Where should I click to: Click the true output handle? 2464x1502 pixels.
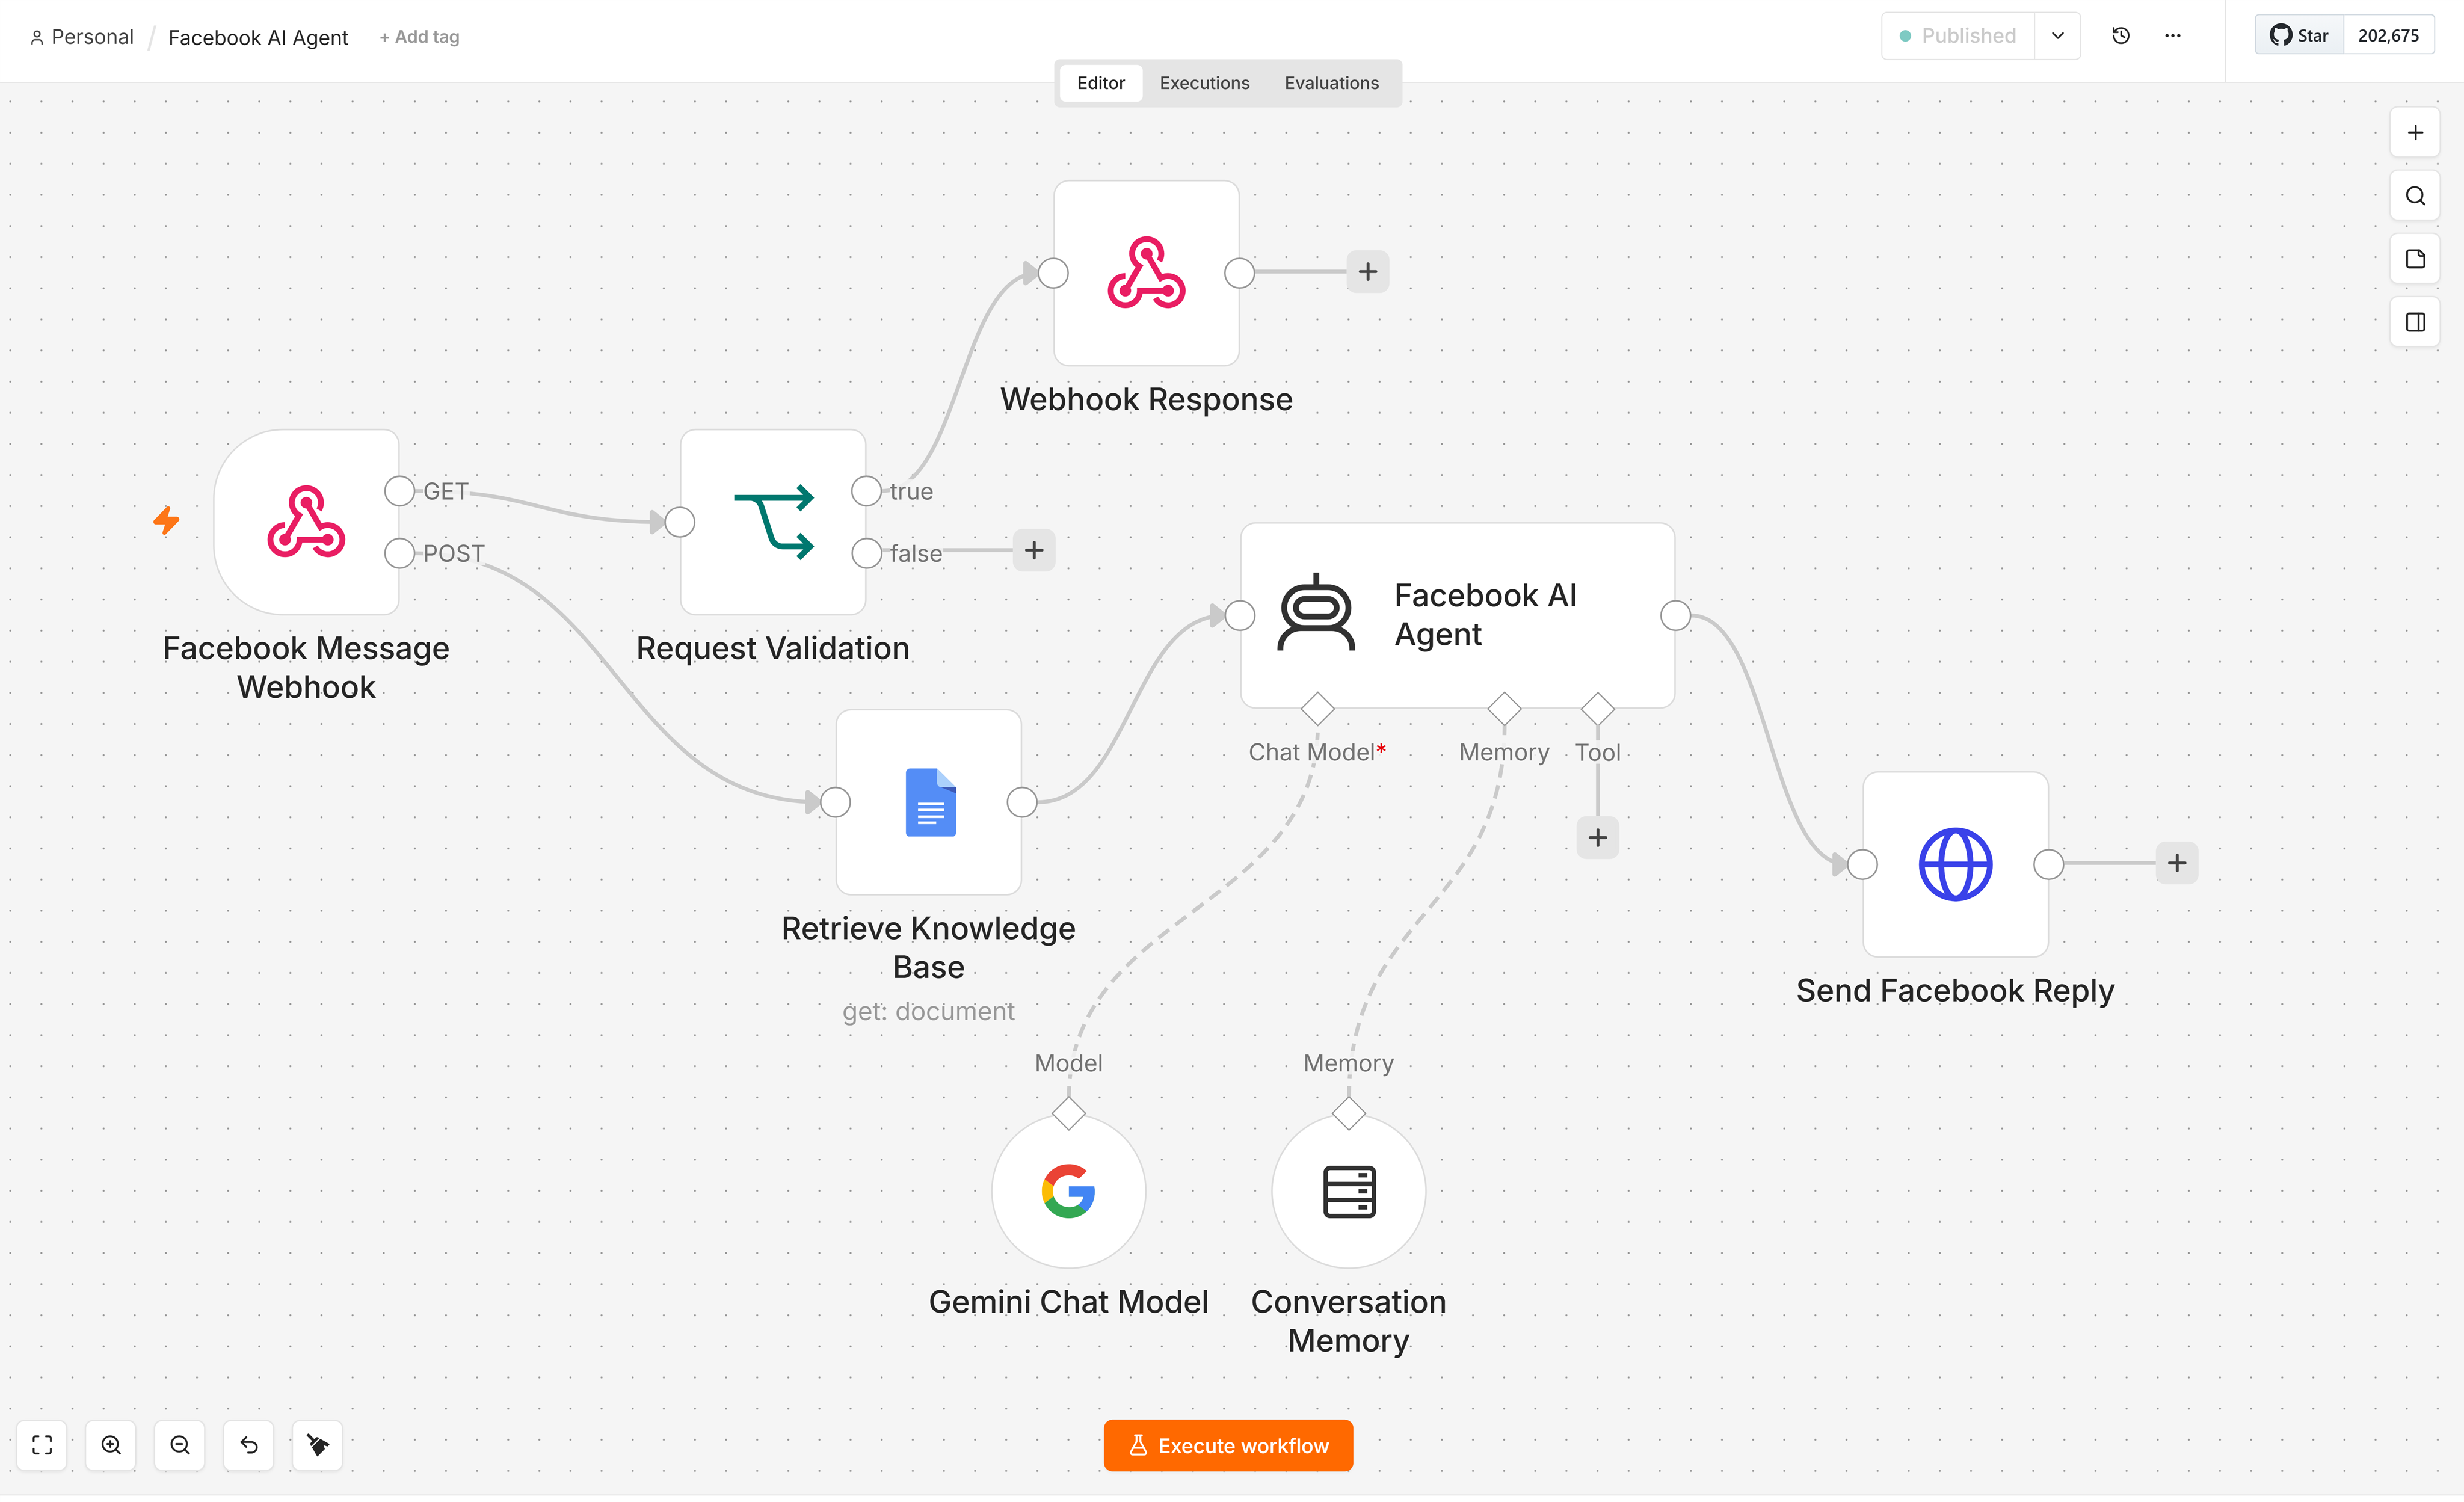tap(866, 491)
